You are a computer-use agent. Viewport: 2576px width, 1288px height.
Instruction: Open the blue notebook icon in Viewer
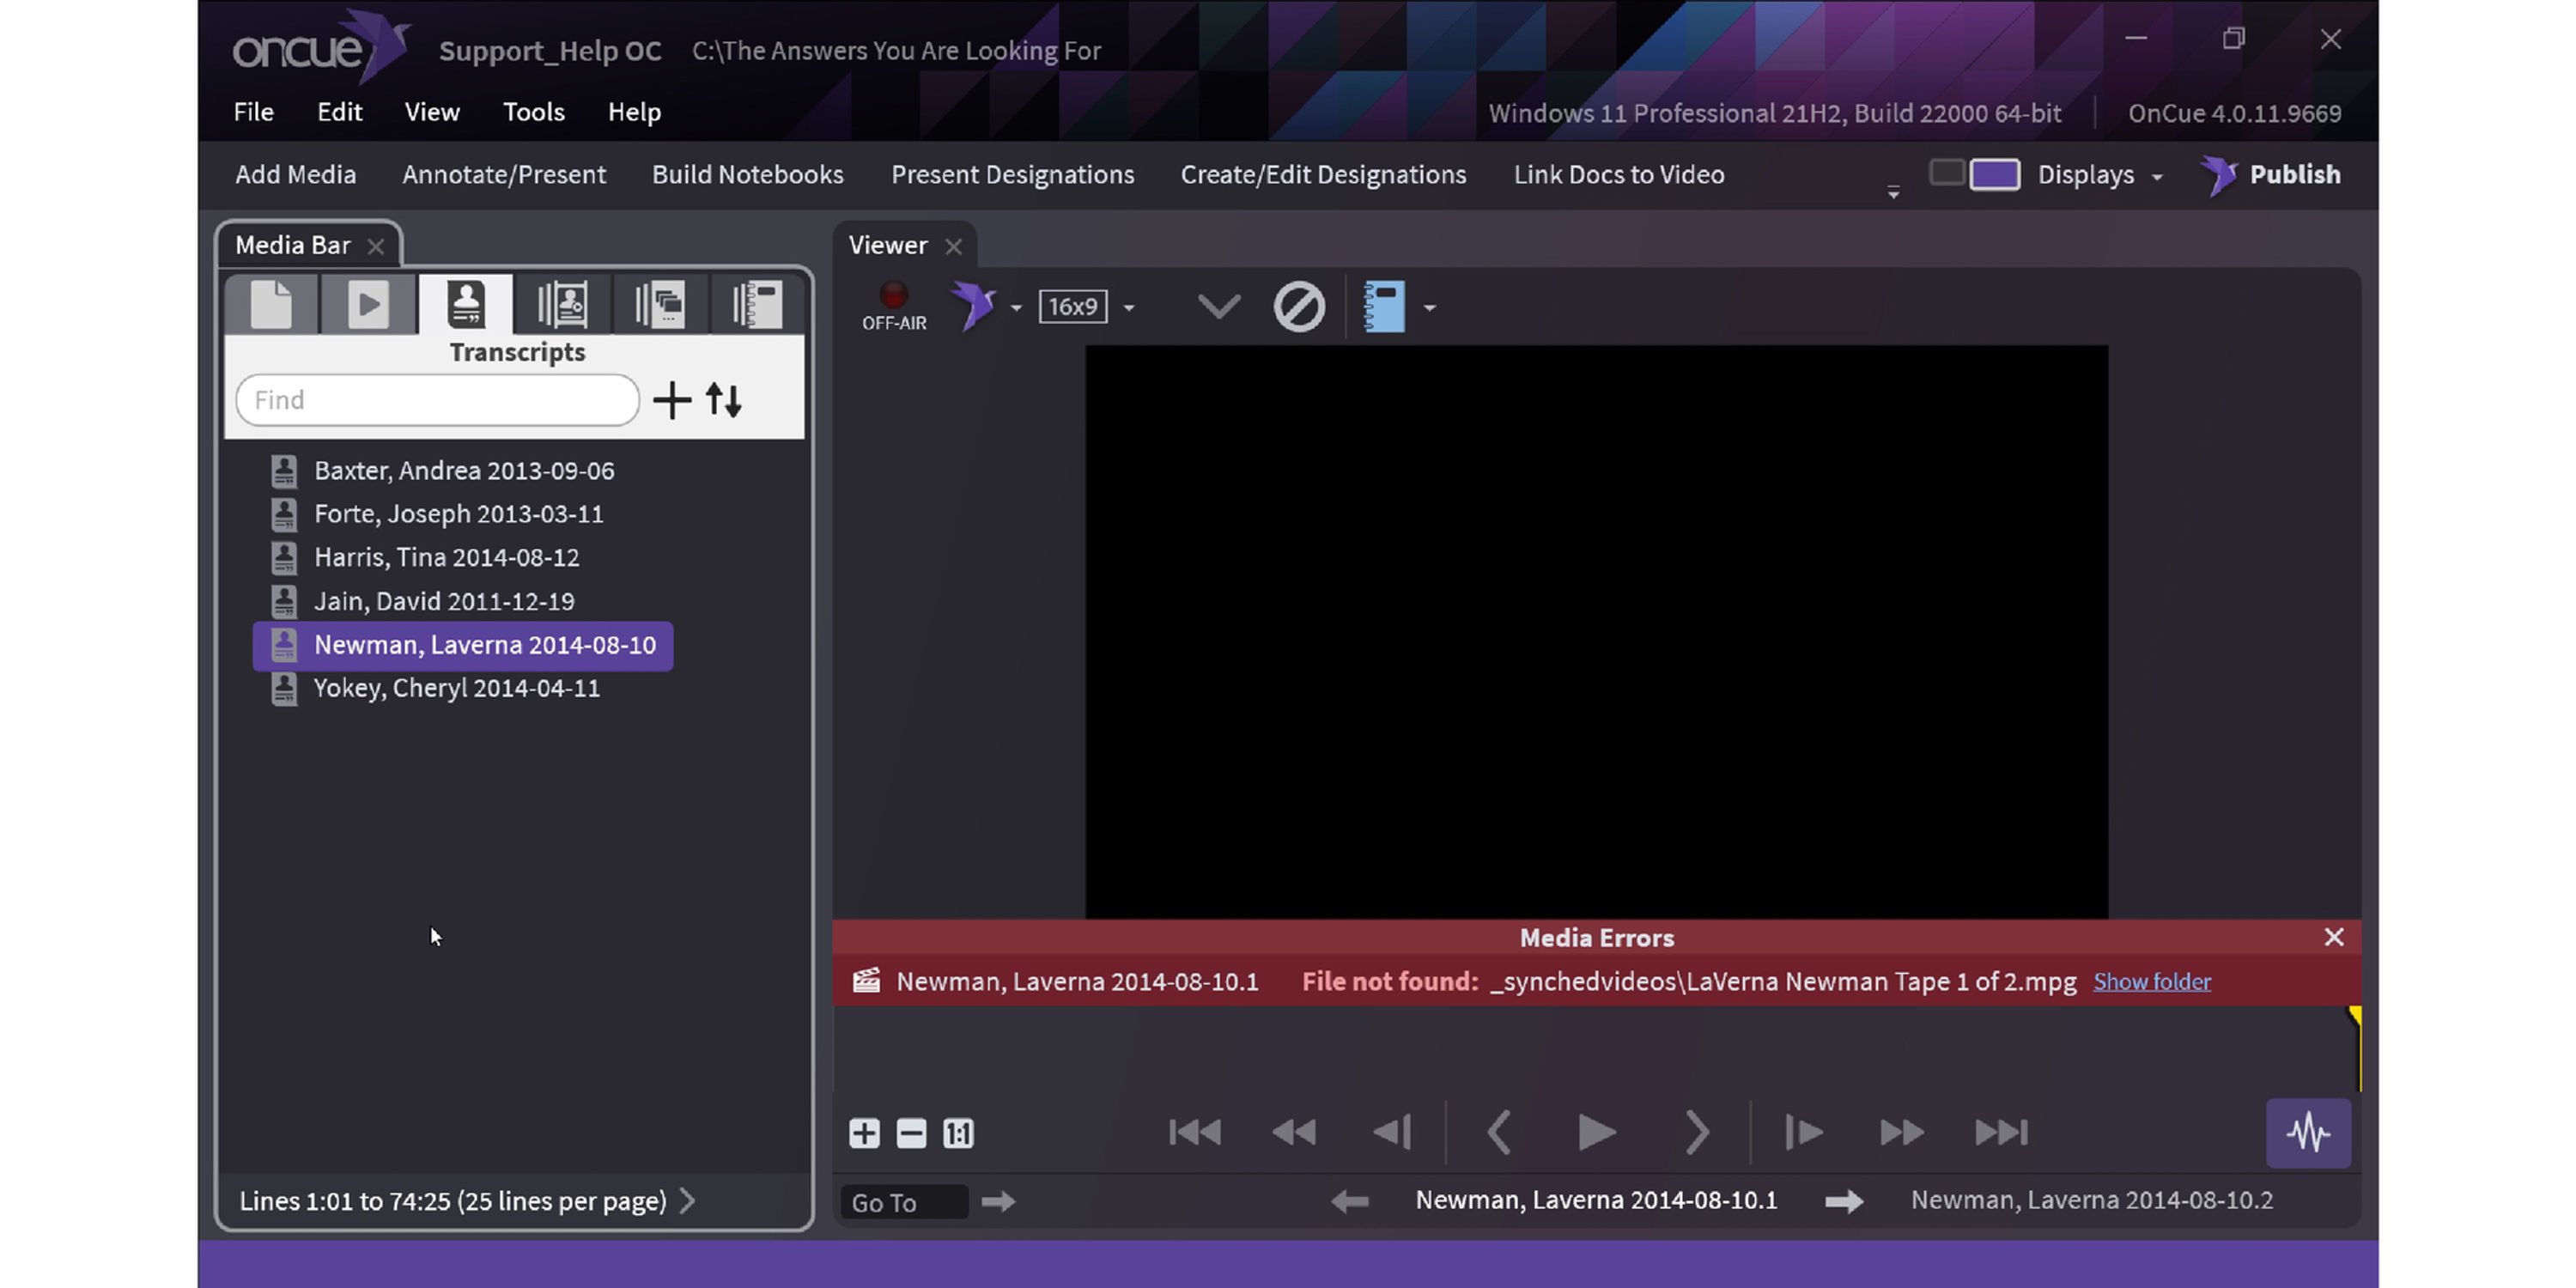tap(1384, 306)
